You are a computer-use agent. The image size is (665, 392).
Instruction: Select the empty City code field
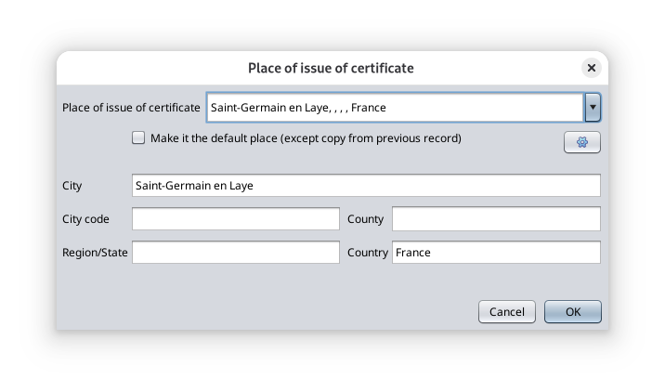[235, 219]
